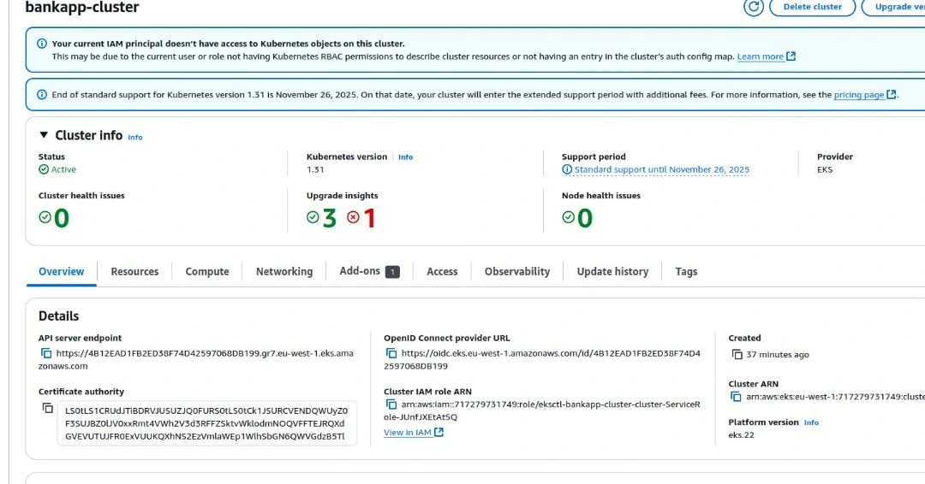Click external link icon after View in IAM
The image size is (925, 484).
point(439,432)
